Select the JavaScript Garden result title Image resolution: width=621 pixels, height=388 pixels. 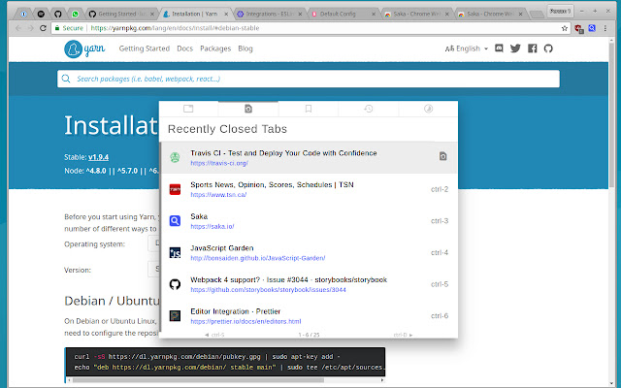(x=222, y=248)
